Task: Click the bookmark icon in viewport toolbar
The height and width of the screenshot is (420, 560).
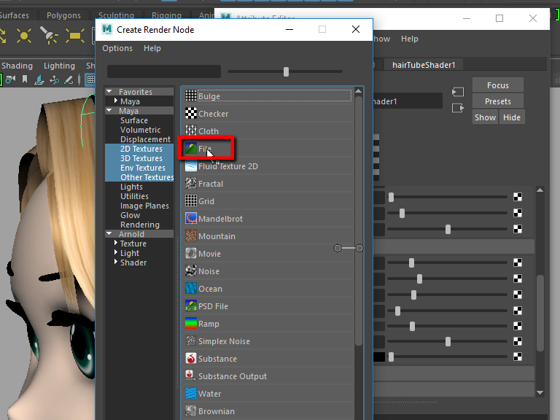Action: 25,79
